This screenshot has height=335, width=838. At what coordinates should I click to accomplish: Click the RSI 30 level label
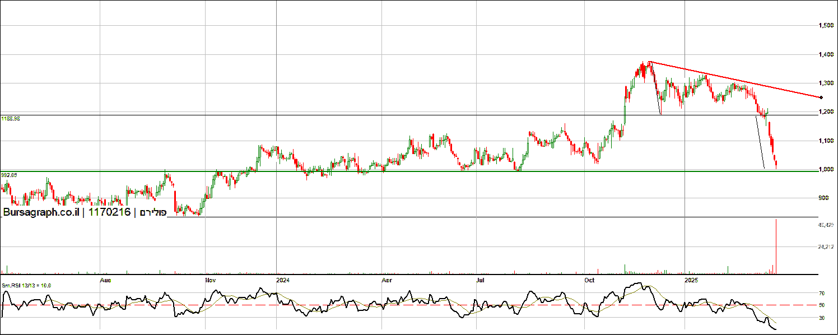(821, 318)
